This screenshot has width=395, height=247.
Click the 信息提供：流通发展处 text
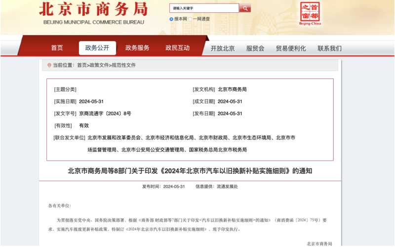(217, 187)
